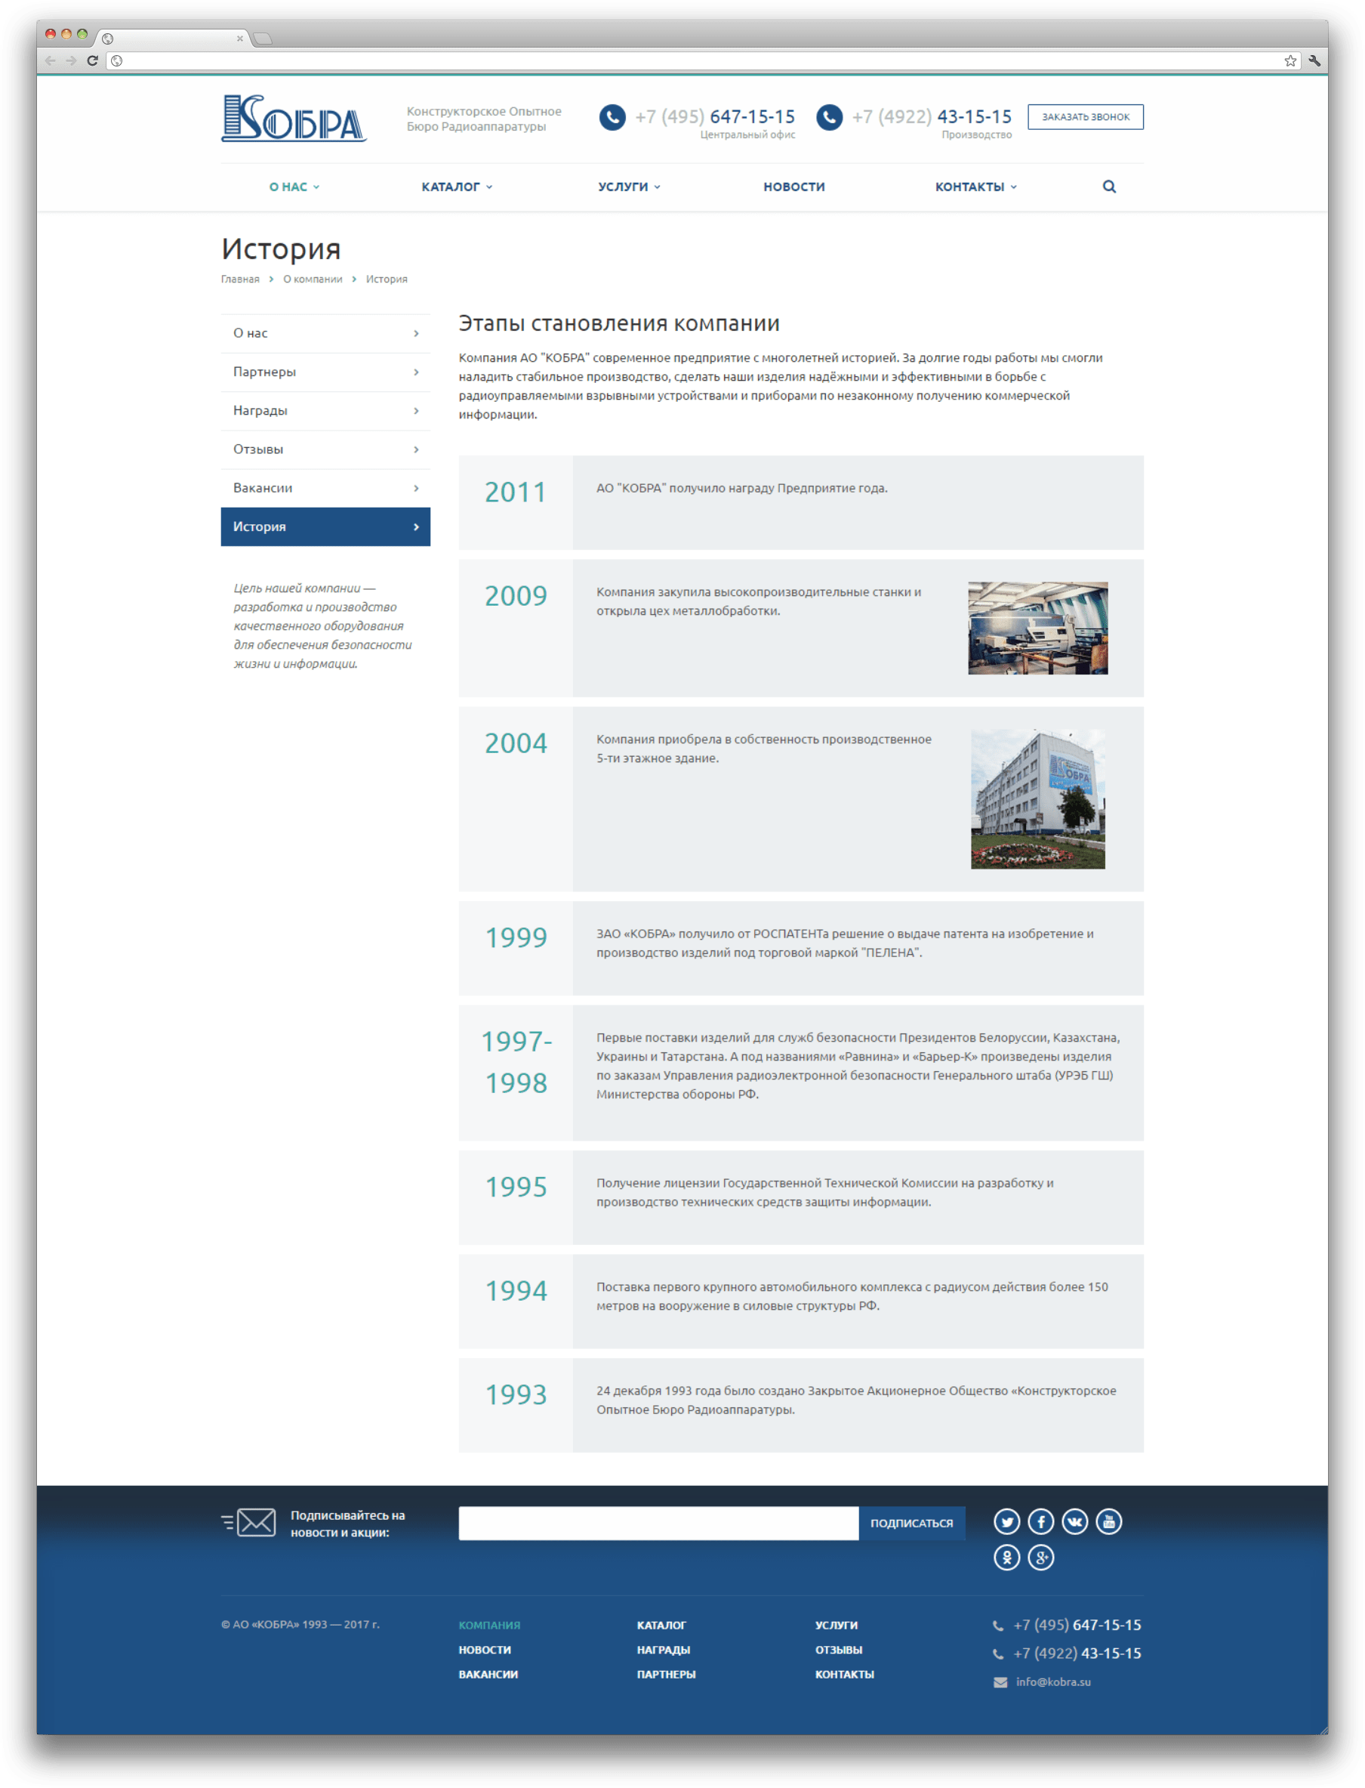The height and width of the screenshot is (1788, 1365).
Task: Close the current browser tab
Action: point(239,39)
